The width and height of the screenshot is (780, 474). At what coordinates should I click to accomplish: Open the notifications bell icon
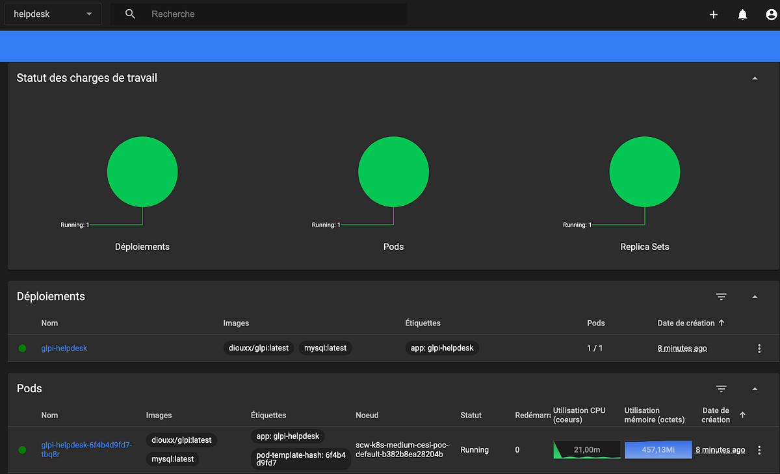pos(742,14)
